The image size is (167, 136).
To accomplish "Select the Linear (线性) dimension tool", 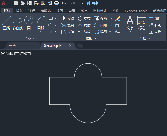I will [x=155, y=18].
